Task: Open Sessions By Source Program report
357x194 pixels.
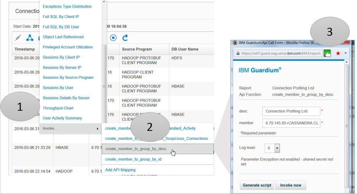Action: [68, 78]
